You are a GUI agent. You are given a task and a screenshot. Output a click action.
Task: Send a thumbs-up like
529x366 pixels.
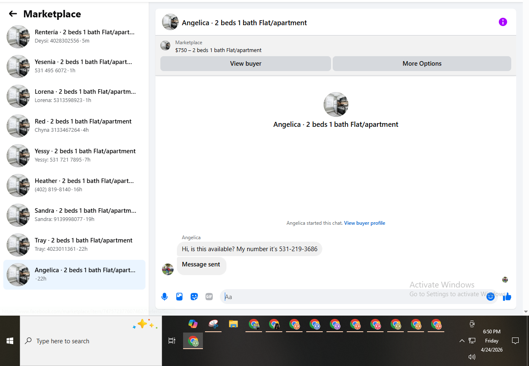coord(507,297)
